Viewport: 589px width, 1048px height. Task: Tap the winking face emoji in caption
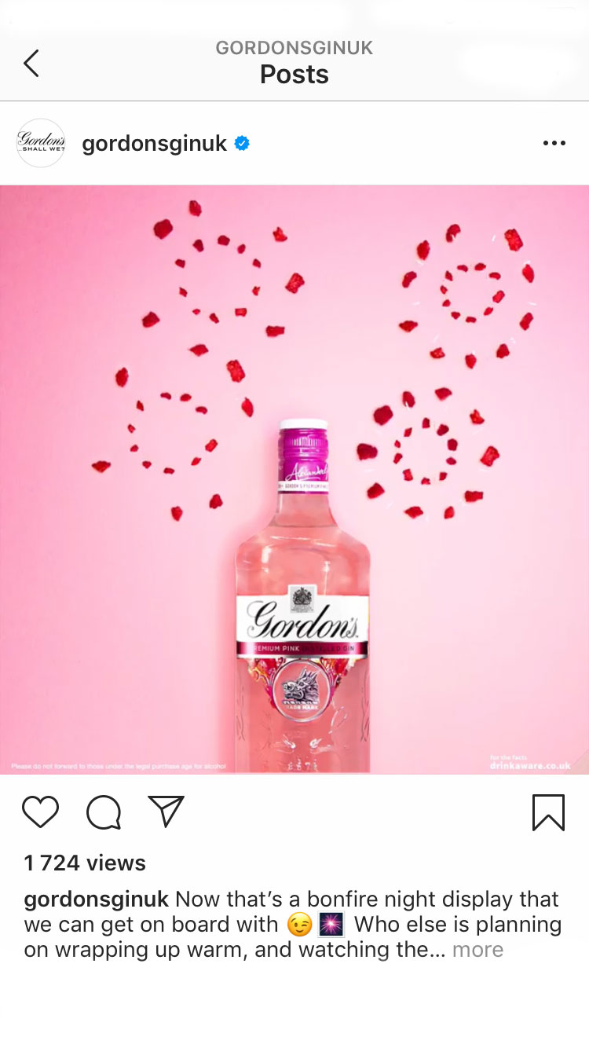pos(299,925)
